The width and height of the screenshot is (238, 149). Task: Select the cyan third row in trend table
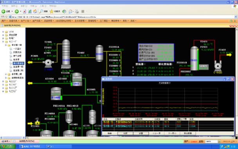point(168,126)
